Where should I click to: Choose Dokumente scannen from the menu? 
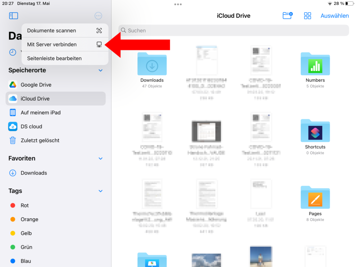(65, 31)
